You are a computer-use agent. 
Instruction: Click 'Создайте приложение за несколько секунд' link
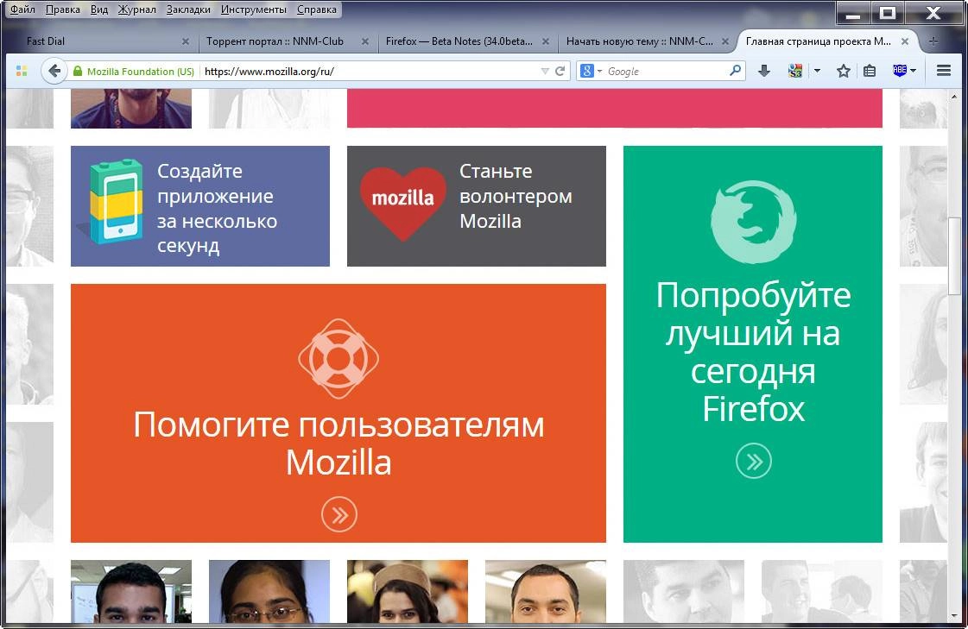(218, 208)
